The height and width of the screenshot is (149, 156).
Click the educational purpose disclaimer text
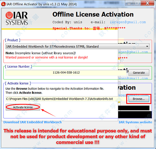(x=78, y=136)
